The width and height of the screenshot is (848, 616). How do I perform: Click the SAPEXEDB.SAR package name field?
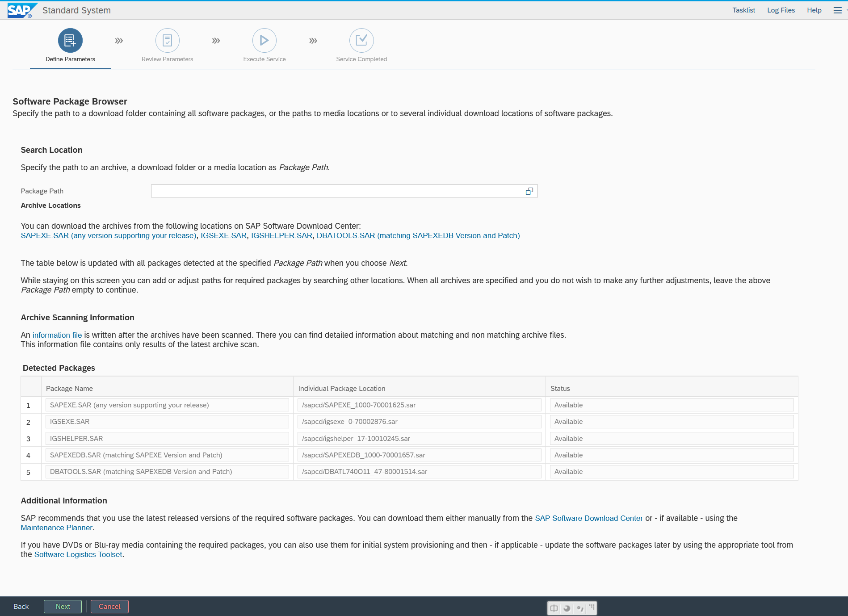167,455
